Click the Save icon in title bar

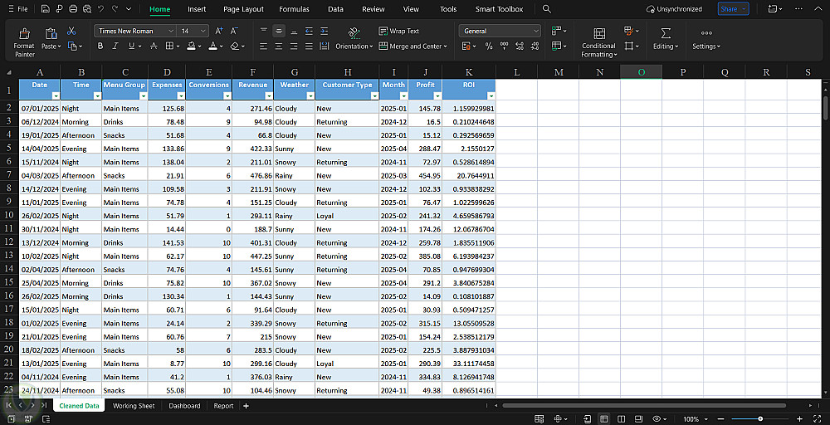45,9
